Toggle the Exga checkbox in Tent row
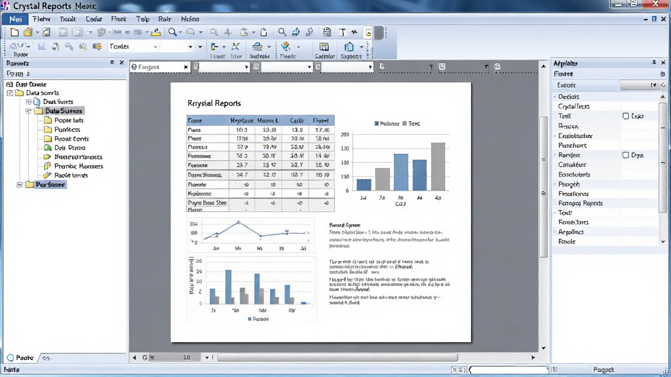 [x=626, y=116]
